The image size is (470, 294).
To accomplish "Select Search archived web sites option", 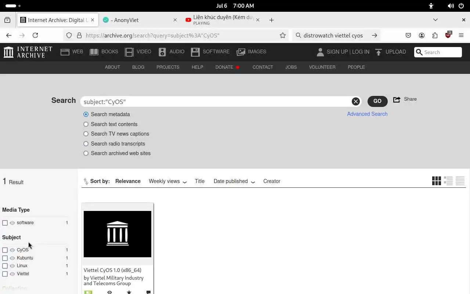I will click(86, 153).
